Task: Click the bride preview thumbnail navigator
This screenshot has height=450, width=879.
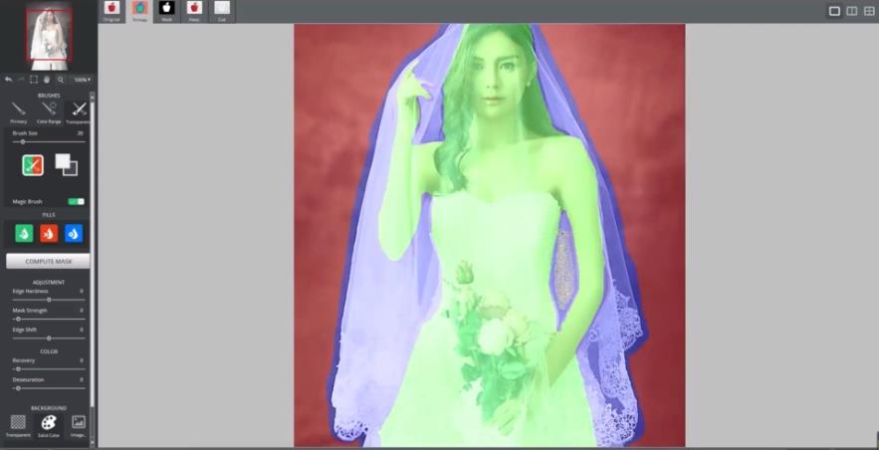Action: [x=49, y=35]
